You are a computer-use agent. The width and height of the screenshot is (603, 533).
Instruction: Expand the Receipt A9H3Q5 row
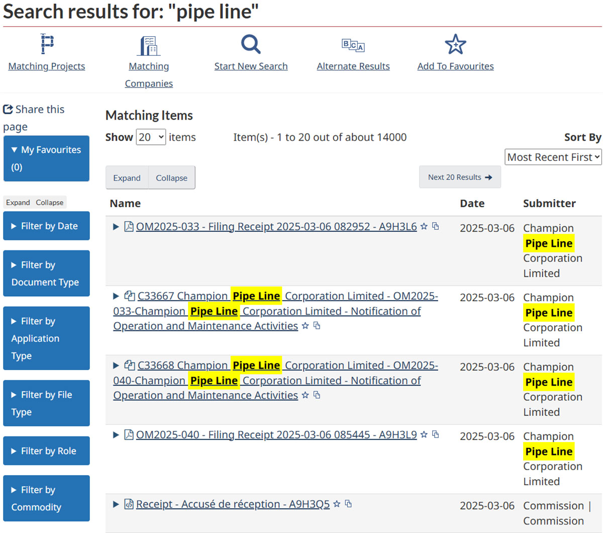point(116,504)
